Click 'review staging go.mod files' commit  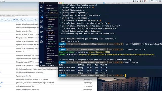[25, 86]
